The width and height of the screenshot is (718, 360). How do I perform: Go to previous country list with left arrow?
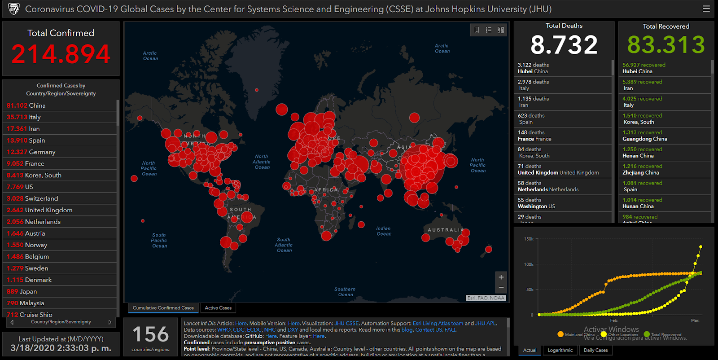pos(12,322)
